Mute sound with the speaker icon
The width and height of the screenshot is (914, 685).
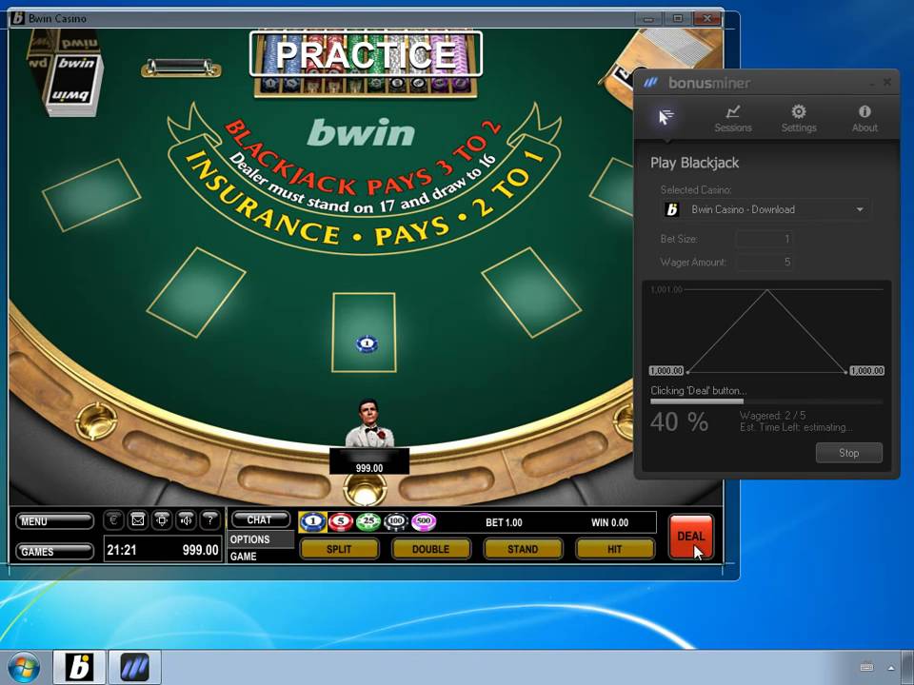187,519
